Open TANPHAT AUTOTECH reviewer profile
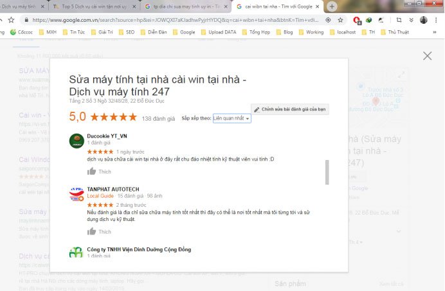 click(x=113, y=189)
